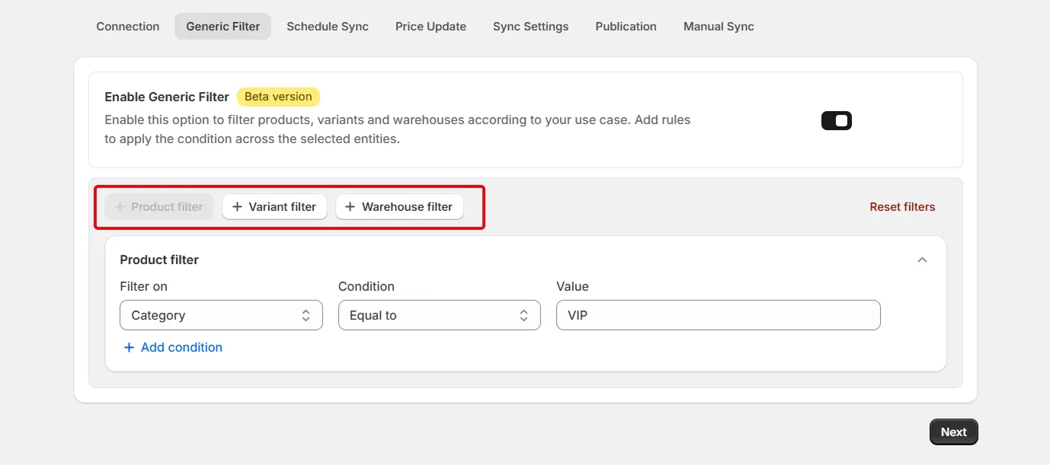The image size is (1050, 465).
Task: Switch to the Schedule Sync tab
Action: click(328, 27)
